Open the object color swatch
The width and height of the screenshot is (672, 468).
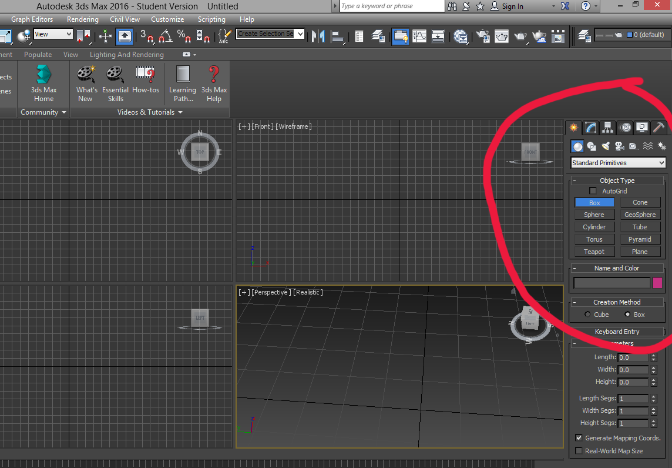coord(657,283)
